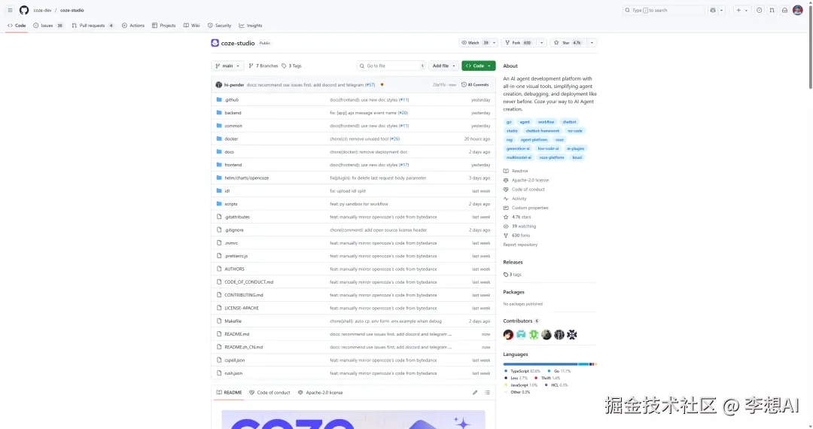Click the low-code-ai topic tag

(x=548, y=149)
